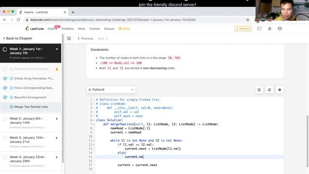Image resolution: width=309 pixels, height=174 pixels.
Task: Open editor settings gear icon
Action: point(280,90)
